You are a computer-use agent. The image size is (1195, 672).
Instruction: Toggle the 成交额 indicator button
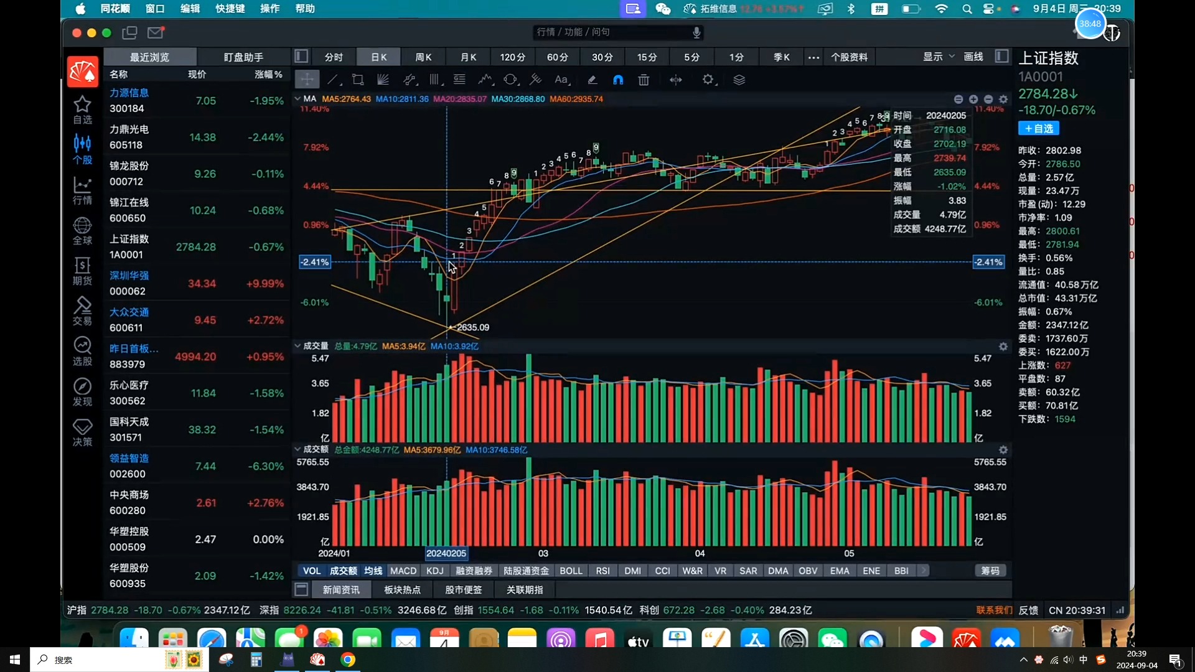pyautogui.click(x=344, y=571)
